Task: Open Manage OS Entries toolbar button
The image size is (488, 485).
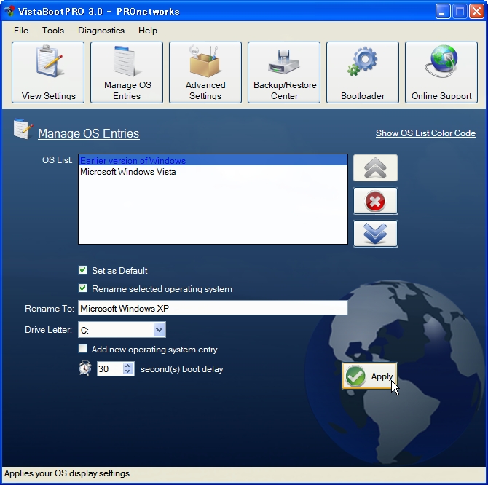Action: [127, 72]
